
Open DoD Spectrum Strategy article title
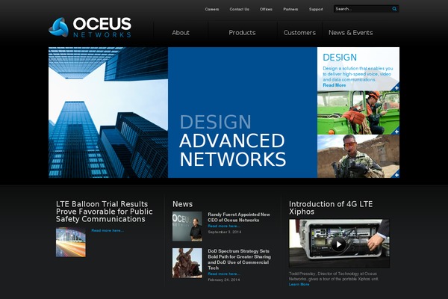click(x=239, y=259)
